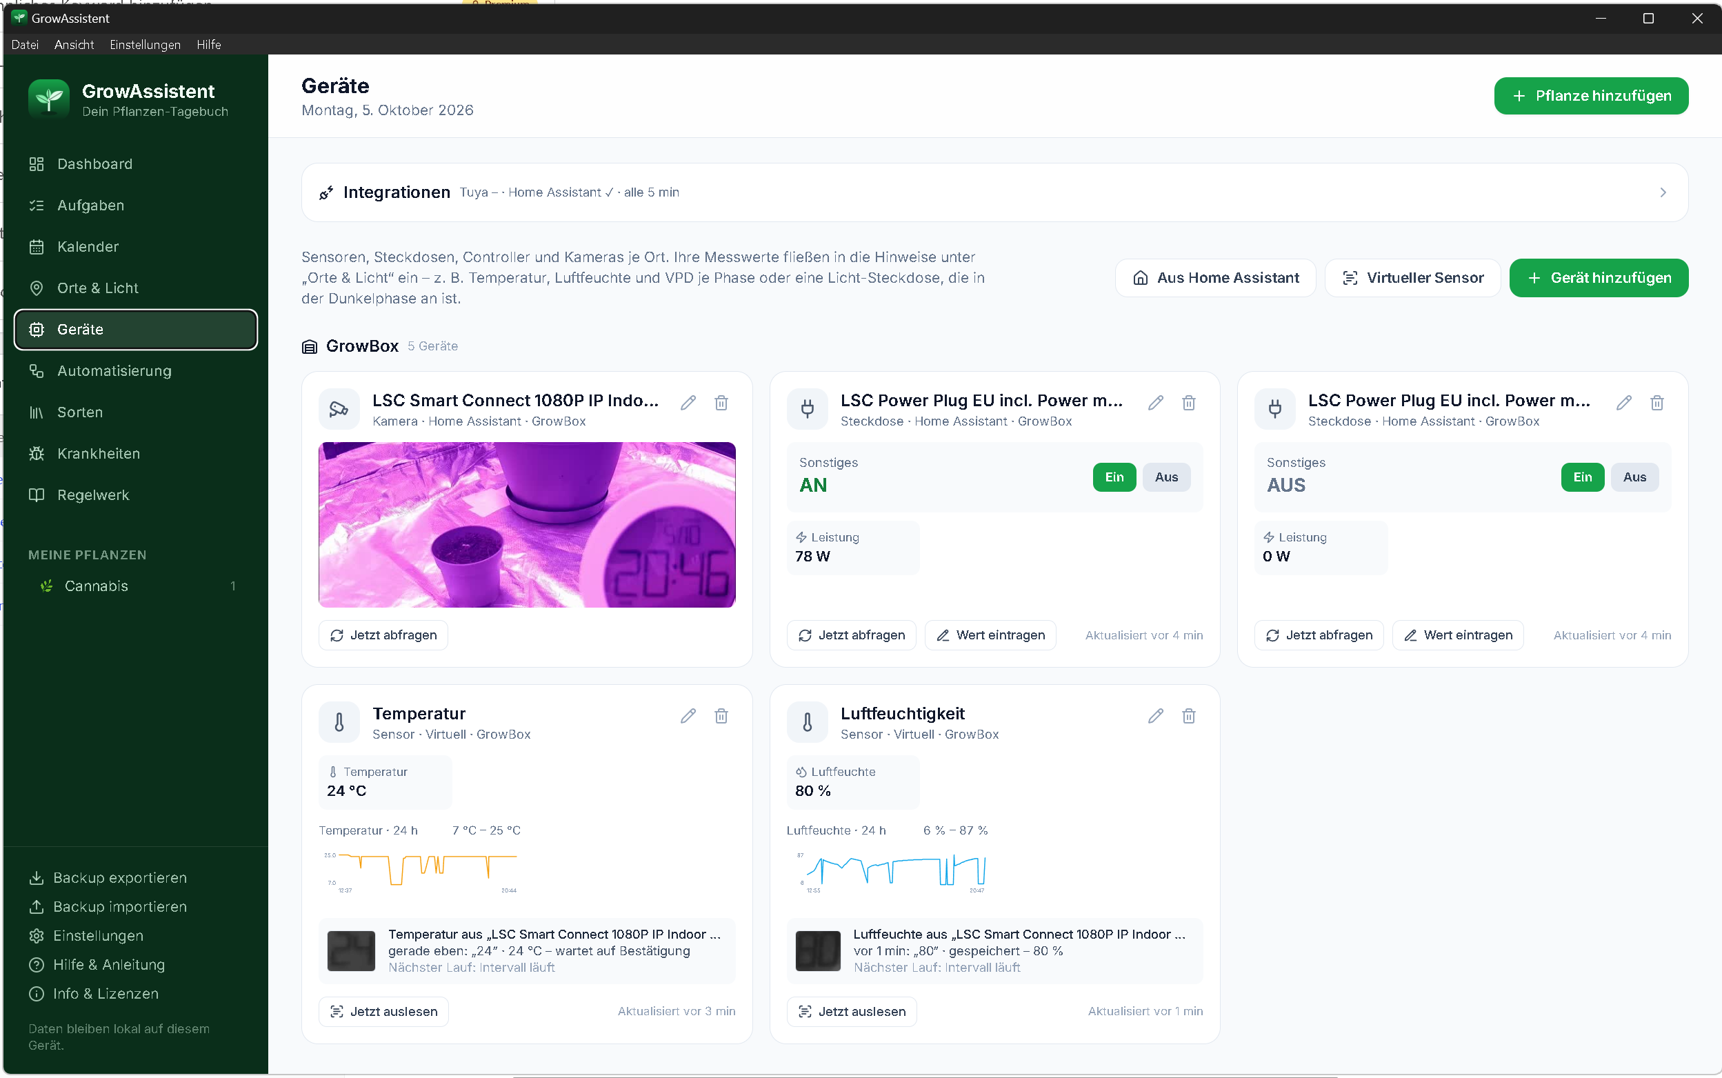Screen dimensions: 1722x1078
Task: Click Wert eintragen on 78 W plug card
Action: click(x=991, y=635)
